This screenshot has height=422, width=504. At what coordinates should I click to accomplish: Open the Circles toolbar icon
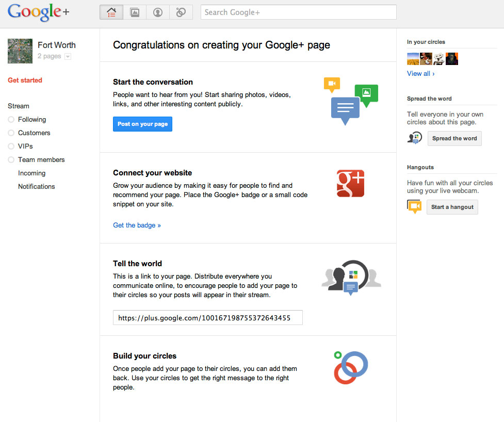click(181, 12)
